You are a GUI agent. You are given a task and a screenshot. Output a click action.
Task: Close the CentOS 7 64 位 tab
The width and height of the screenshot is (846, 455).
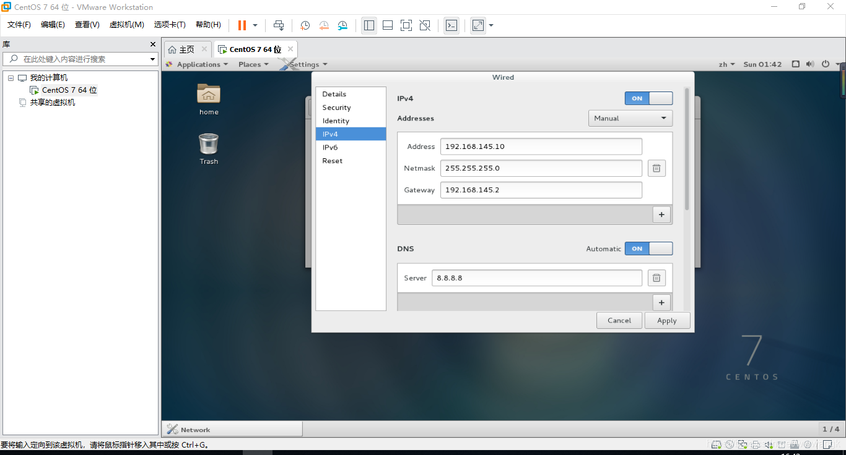[289, 49]
